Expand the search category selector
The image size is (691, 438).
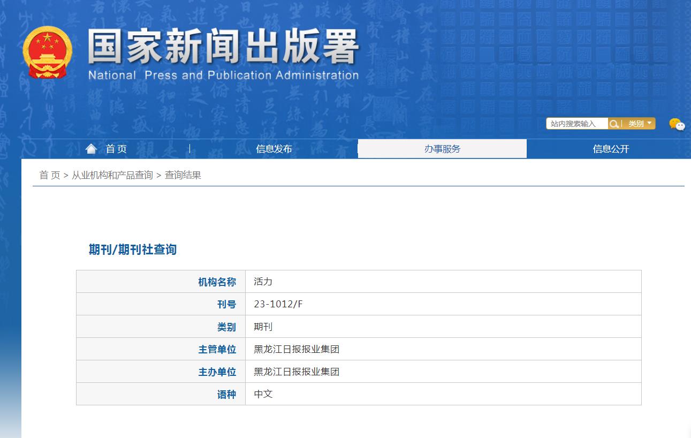[x=639, y=123]
